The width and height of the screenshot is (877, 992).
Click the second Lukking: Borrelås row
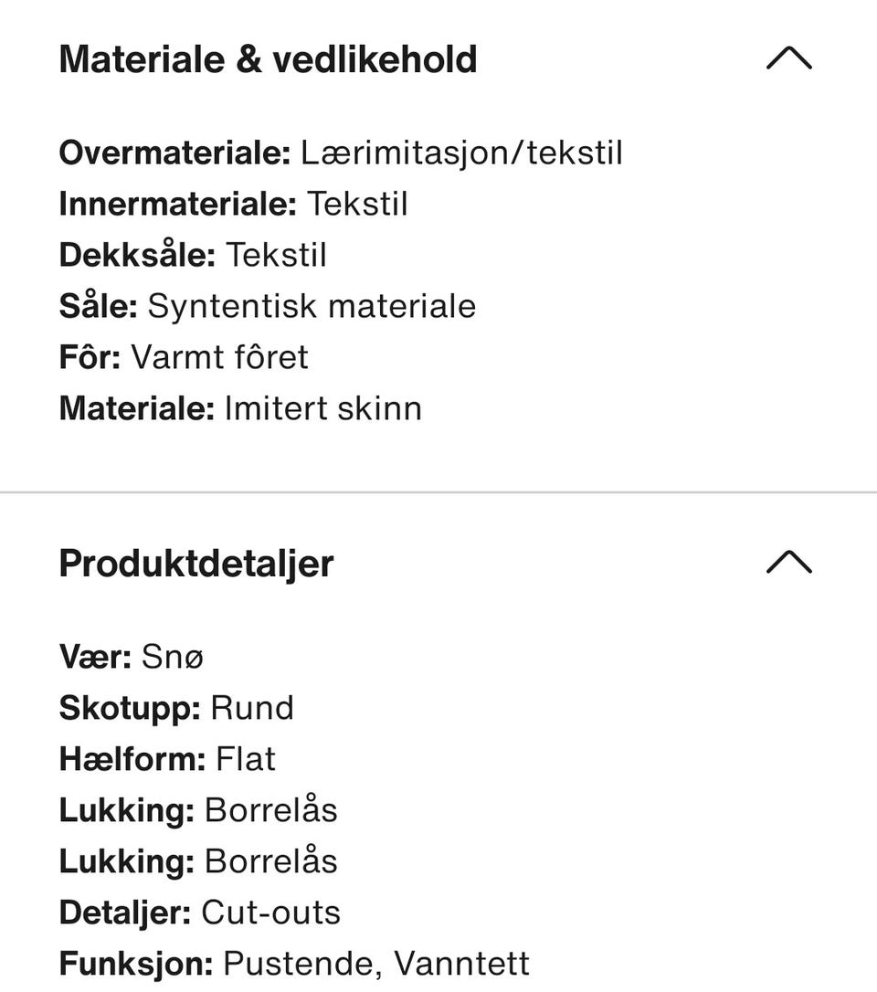click(198, 861)
